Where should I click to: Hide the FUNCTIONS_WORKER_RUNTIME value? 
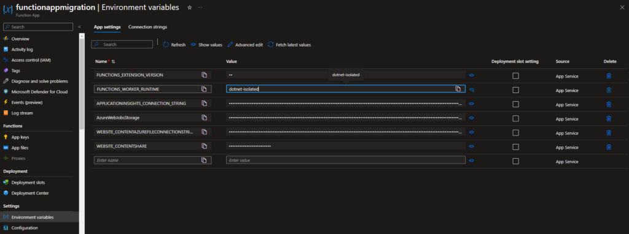[471, 90]
